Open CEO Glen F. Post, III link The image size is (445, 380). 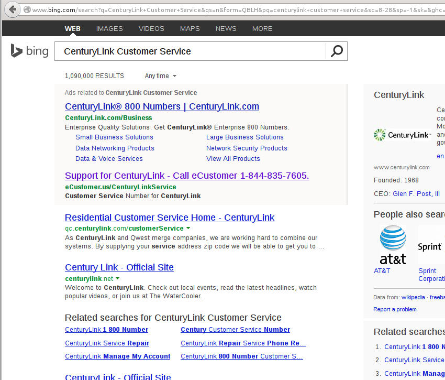pos(416,194)
